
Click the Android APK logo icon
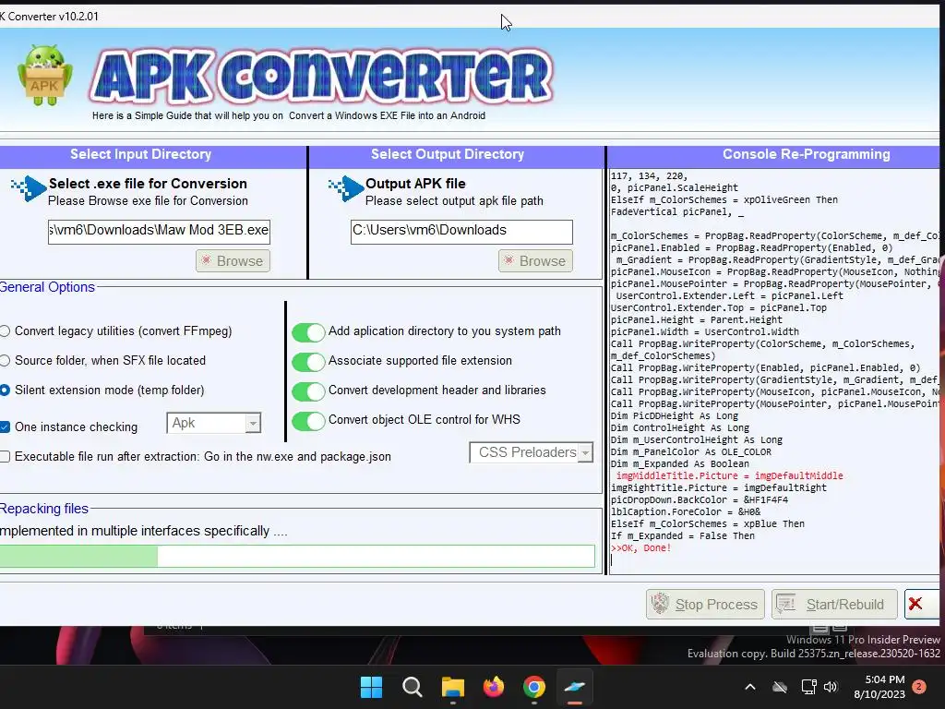coord(44,75)
